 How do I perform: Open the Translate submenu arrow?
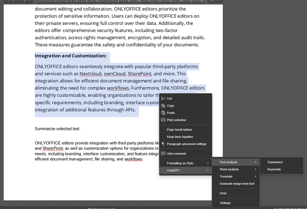[256, 177]
